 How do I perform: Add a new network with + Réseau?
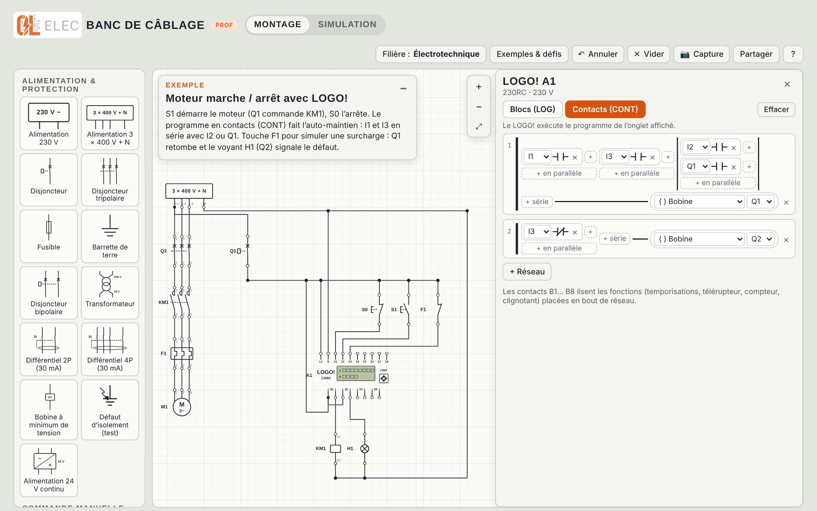pyautogui.click(x=527, y=272)
